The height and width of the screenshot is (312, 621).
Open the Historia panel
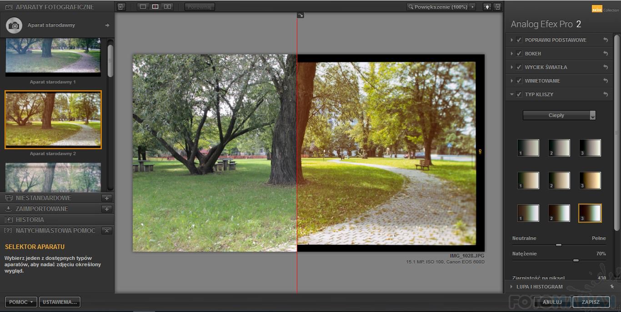click(x=30, y=220)
